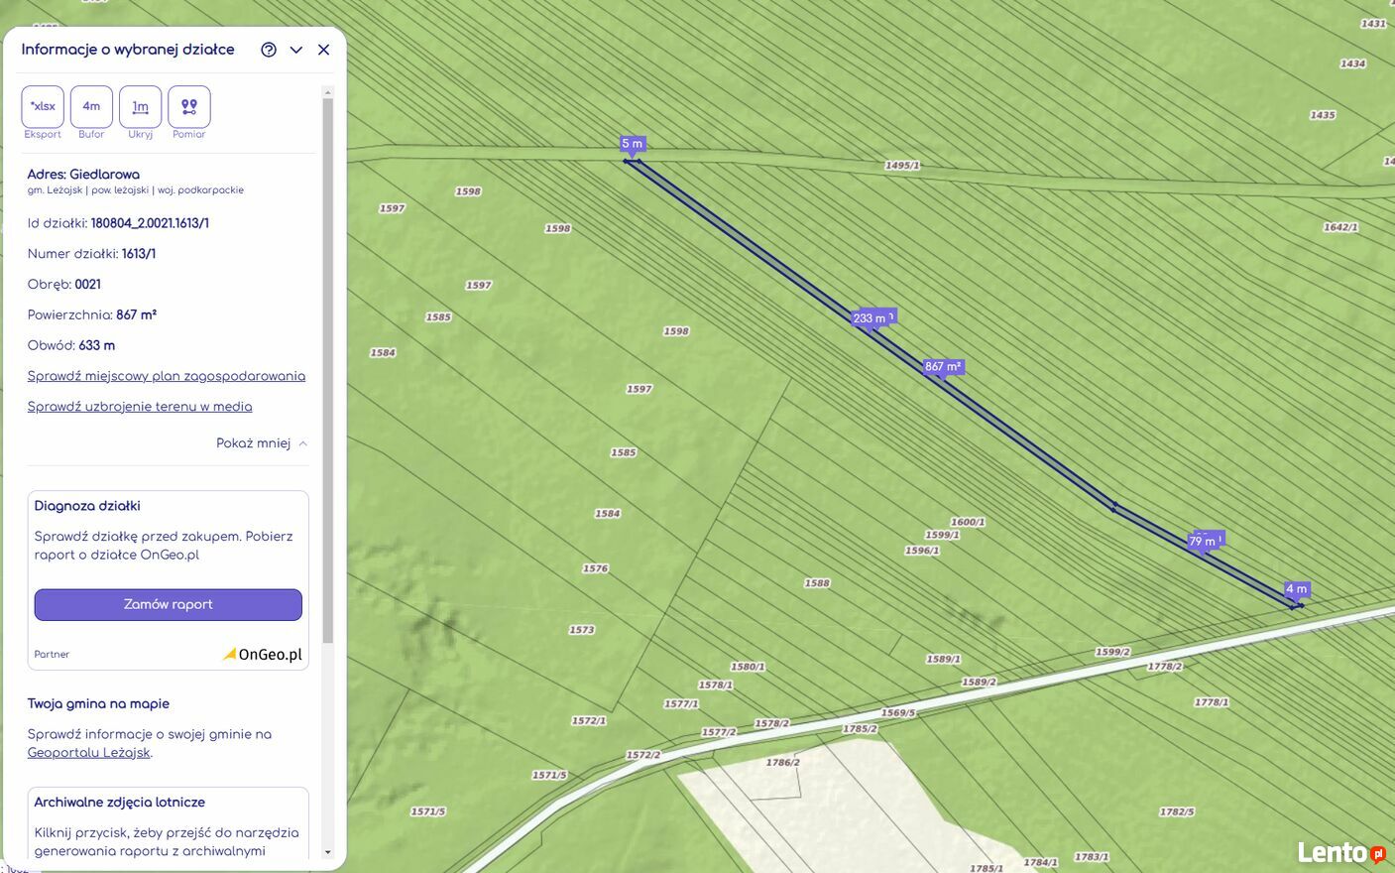Select parcel 1571/5 label on the map
Image resolution: width=1395 pixels, height=873 pixels.
point(549,775)
